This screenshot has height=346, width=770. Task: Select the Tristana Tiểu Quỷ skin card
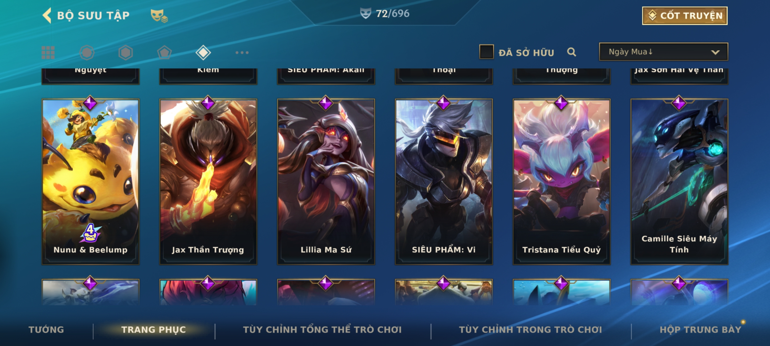click(561, 181)
